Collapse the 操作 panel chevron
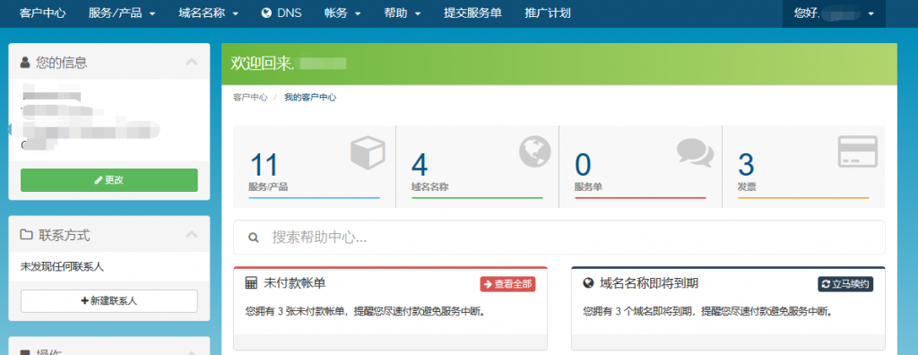 coord(192,352)
